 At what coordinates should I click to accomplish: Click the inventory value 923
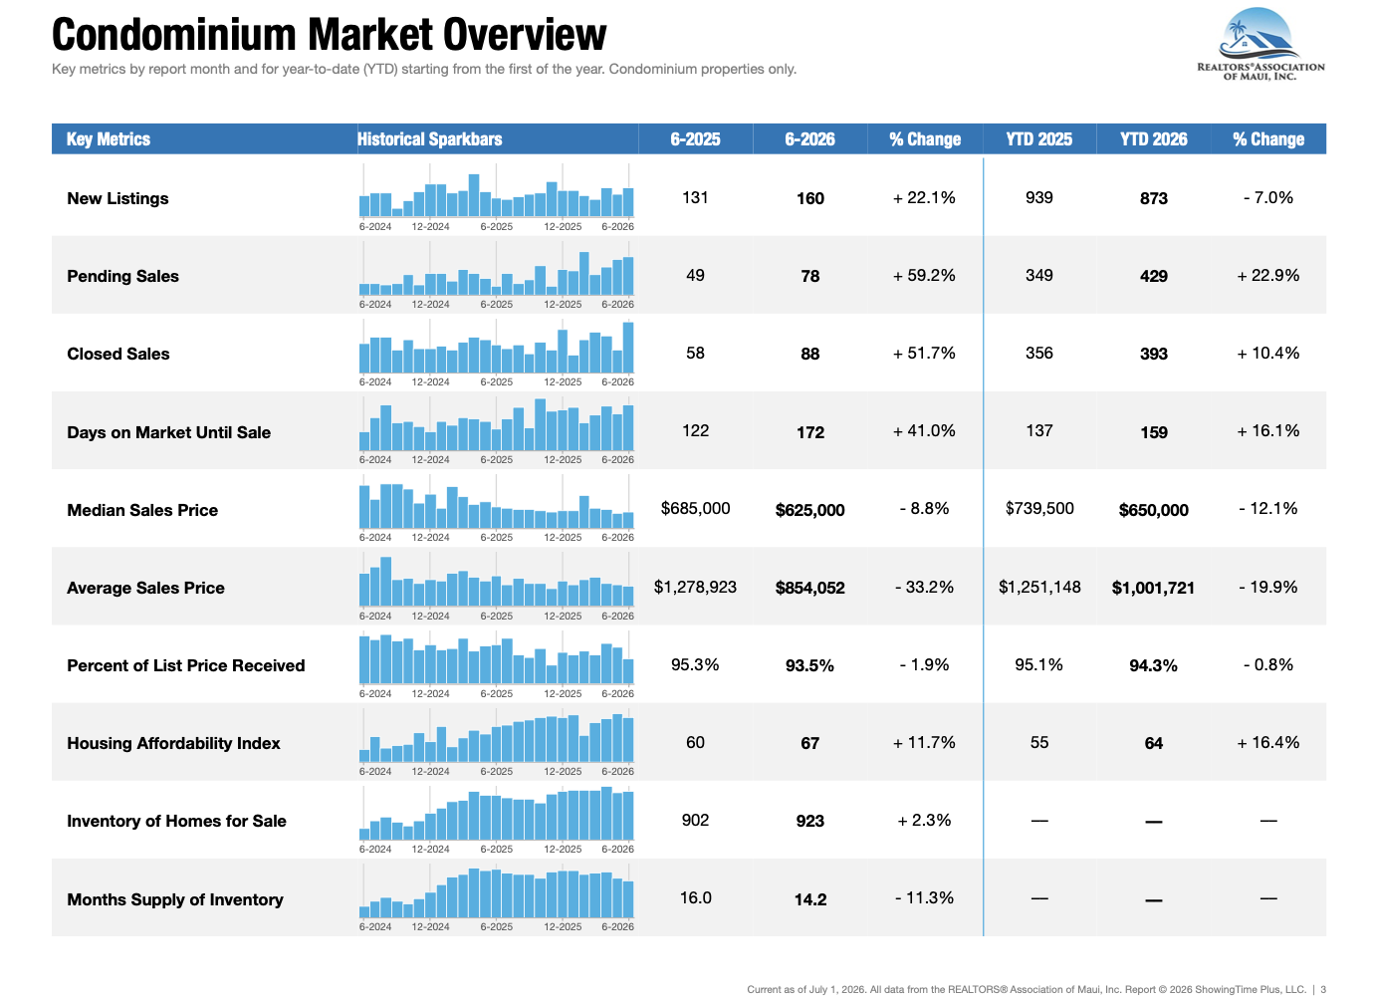tap(810, 821)
